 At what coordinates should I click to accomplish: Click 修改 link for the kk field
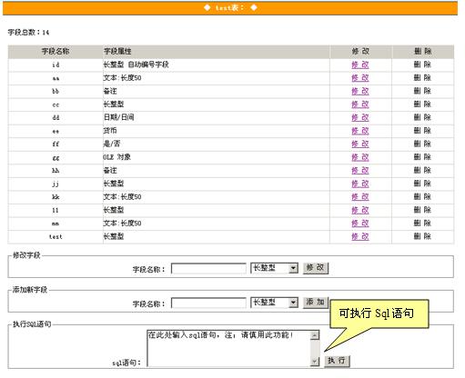pyautogui.click(x=360, y=197)
